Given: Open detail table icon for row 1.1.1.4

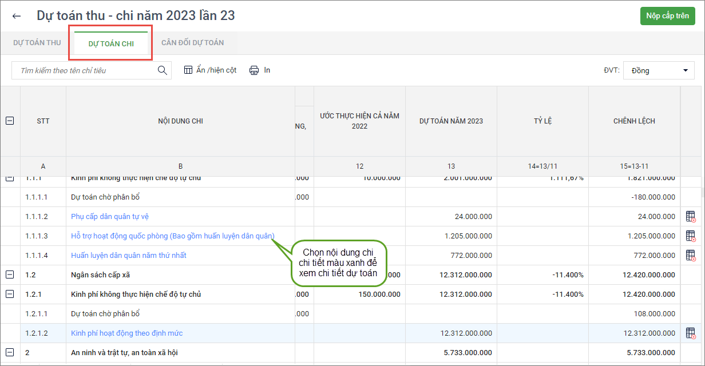Looking at the screenshot, I should [x=691, y=256].
